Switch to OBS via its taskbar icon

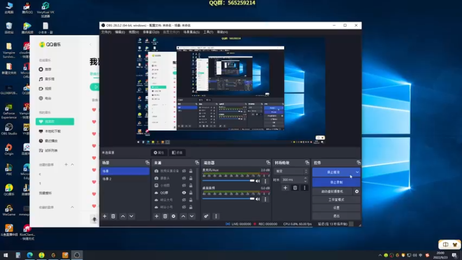tap(77, 255)
